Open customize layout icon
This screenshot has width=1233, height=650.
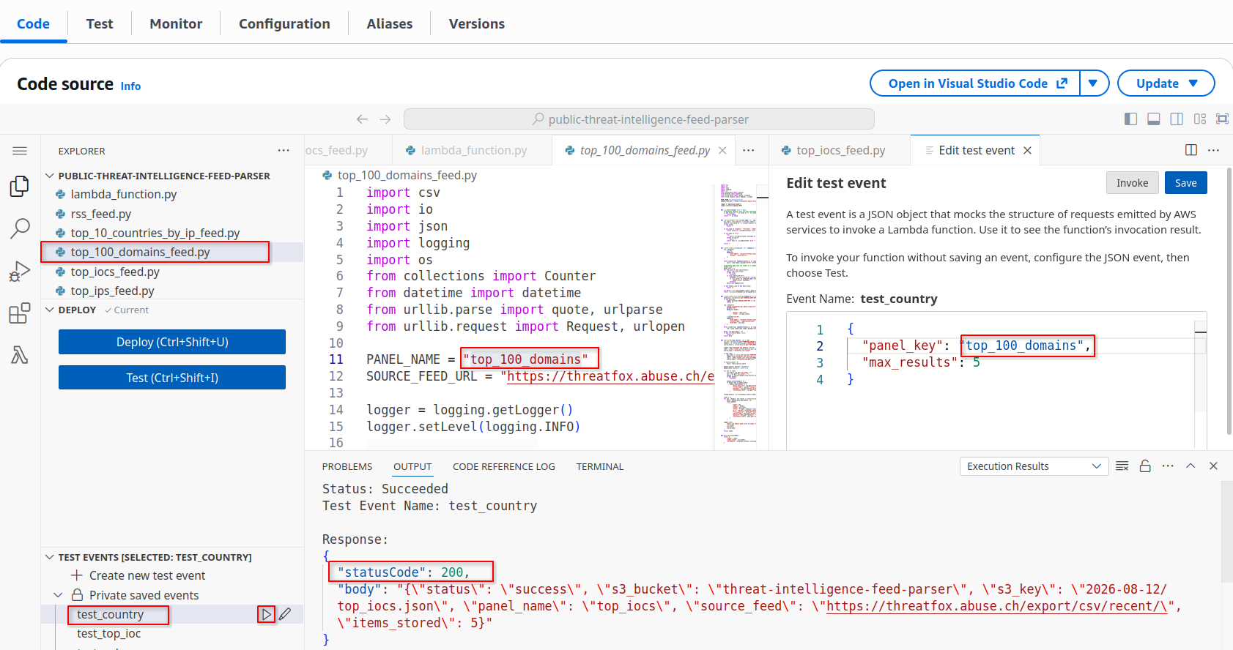point(1200,119)
